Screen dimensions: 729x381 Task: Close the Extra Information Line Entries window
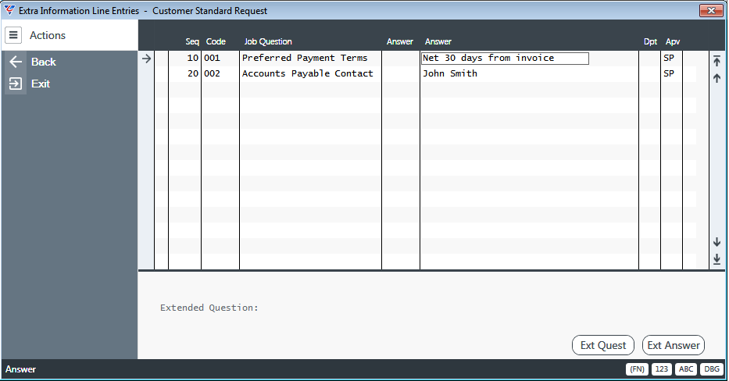click(x=711, y=10)
